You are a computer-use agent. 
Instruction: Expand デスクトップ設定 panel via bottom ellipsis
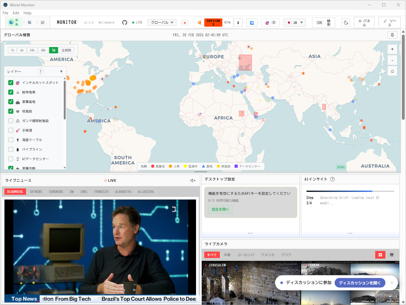tap(250, 233)
